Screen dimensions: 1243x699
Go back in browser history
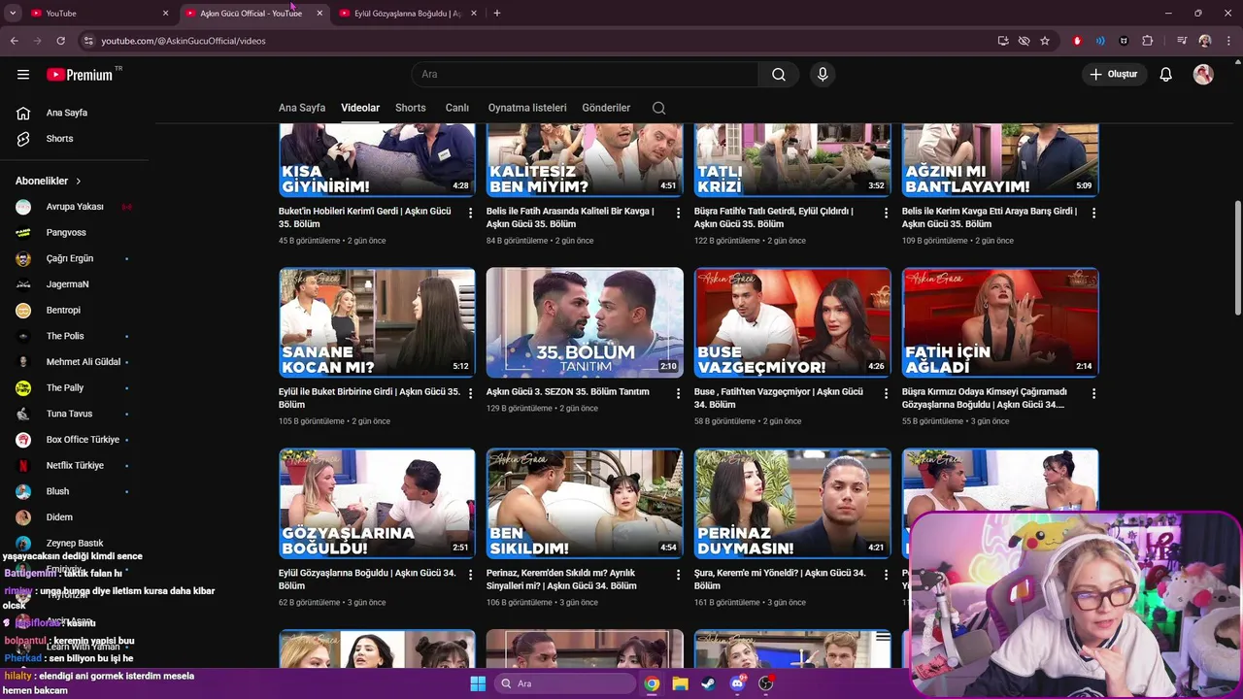[x=14, y=41]
